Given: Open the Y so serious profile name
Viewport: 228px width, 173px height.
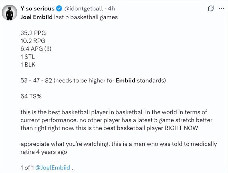Looking at the screenshot, I should pyautogui.click(x=38, y=8).
